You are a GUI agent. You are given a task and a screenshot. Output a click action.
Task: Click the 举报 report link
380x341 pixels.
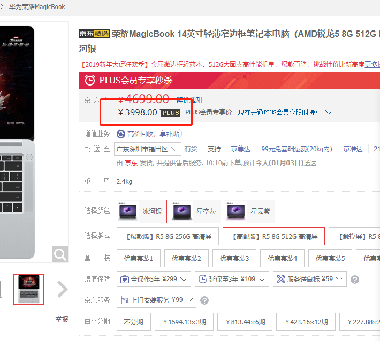[62, 320]
